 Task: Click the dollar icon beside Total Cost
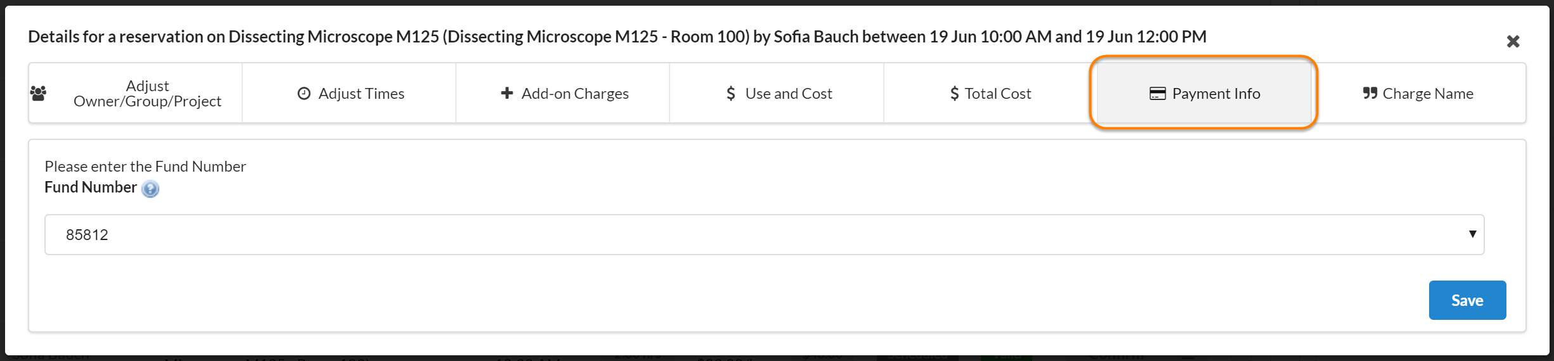(954, 94)
